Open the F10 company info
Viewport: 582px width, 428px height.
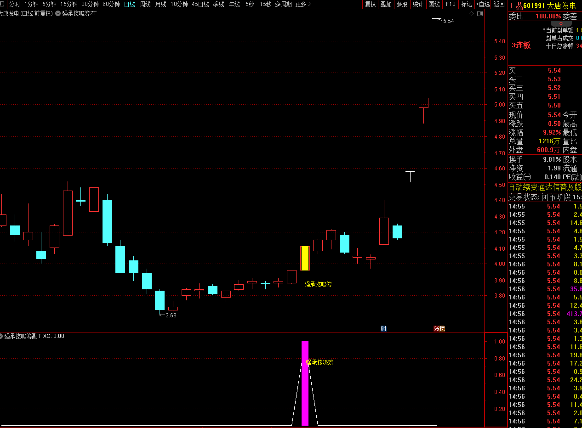(x=450, y=4)
